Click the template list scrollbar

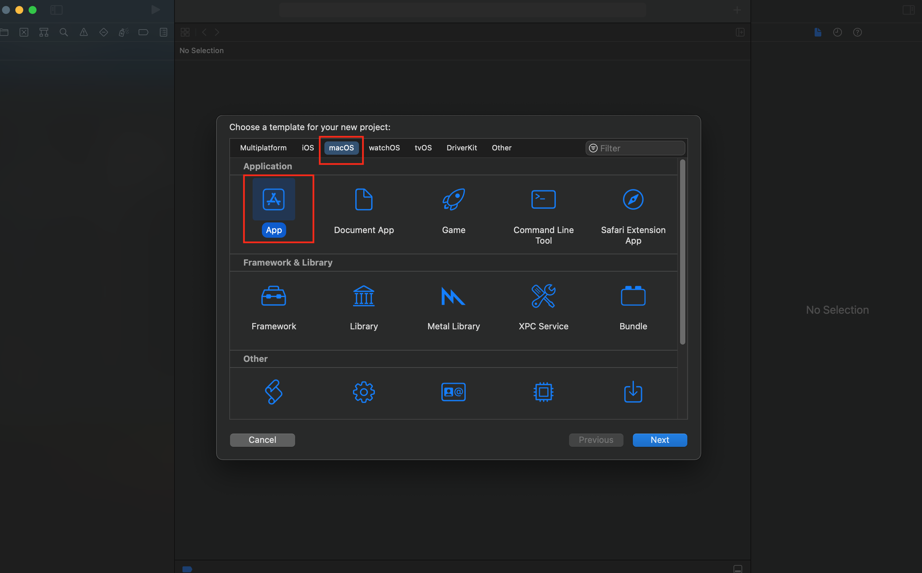pyautogui.click(x=682, y=252)
